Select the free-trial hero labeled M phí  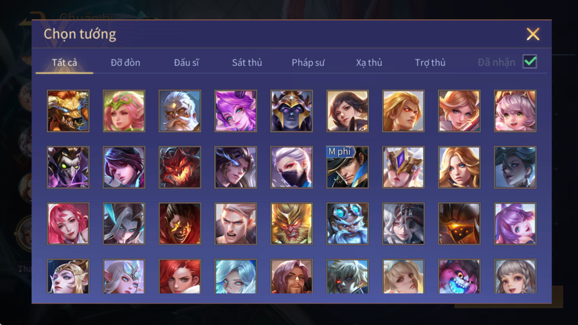tap(347, 167)
